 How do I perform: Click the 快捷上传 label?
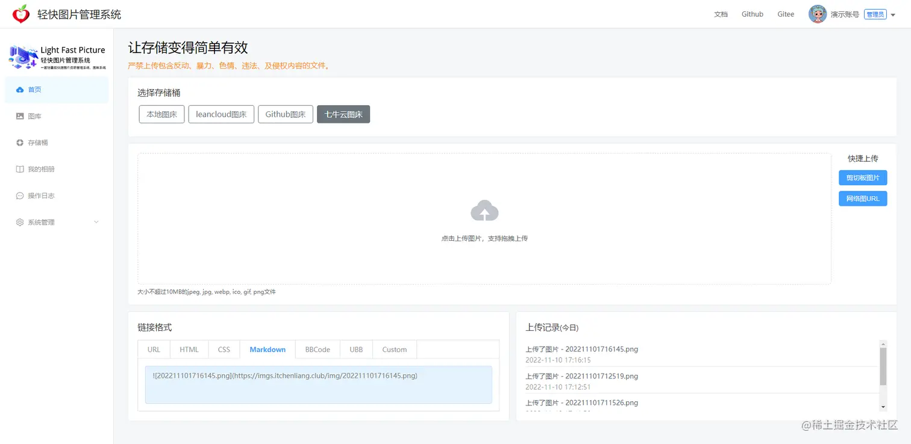click(863, 158)
